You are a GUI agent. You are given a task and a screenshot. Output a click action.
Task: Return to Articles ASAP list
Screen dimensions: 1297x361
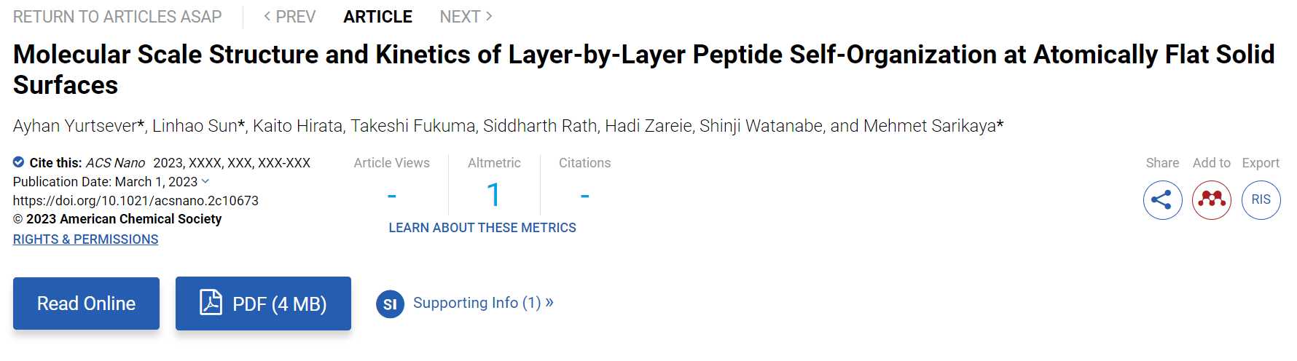pyautogui.click(x=117, y=17)
